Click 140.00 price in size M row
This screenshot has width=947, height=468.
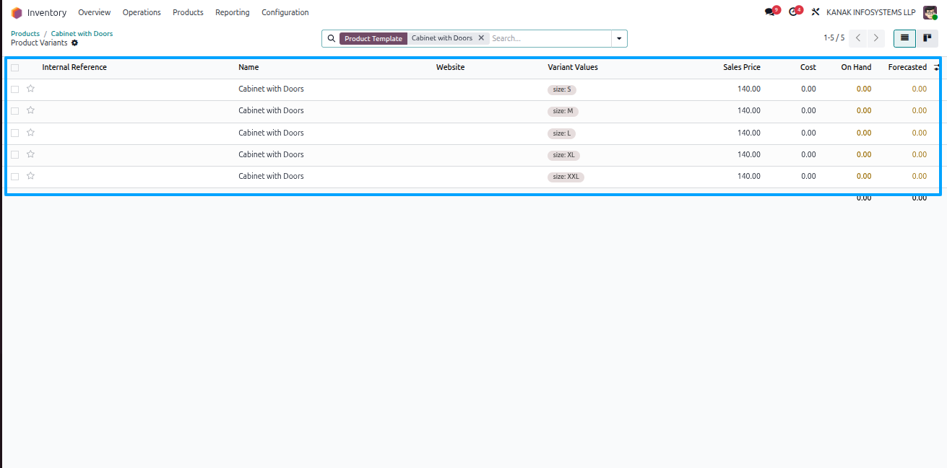click(749, 110)
